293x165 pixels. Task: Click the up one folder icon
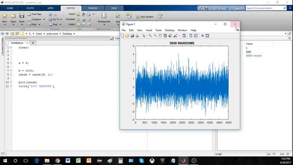pyautogui.click(x=12, y=33)
